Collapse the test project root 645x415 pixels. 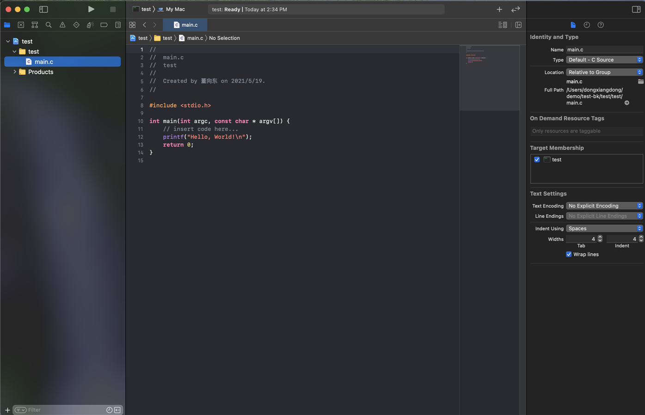coord(8,42)
